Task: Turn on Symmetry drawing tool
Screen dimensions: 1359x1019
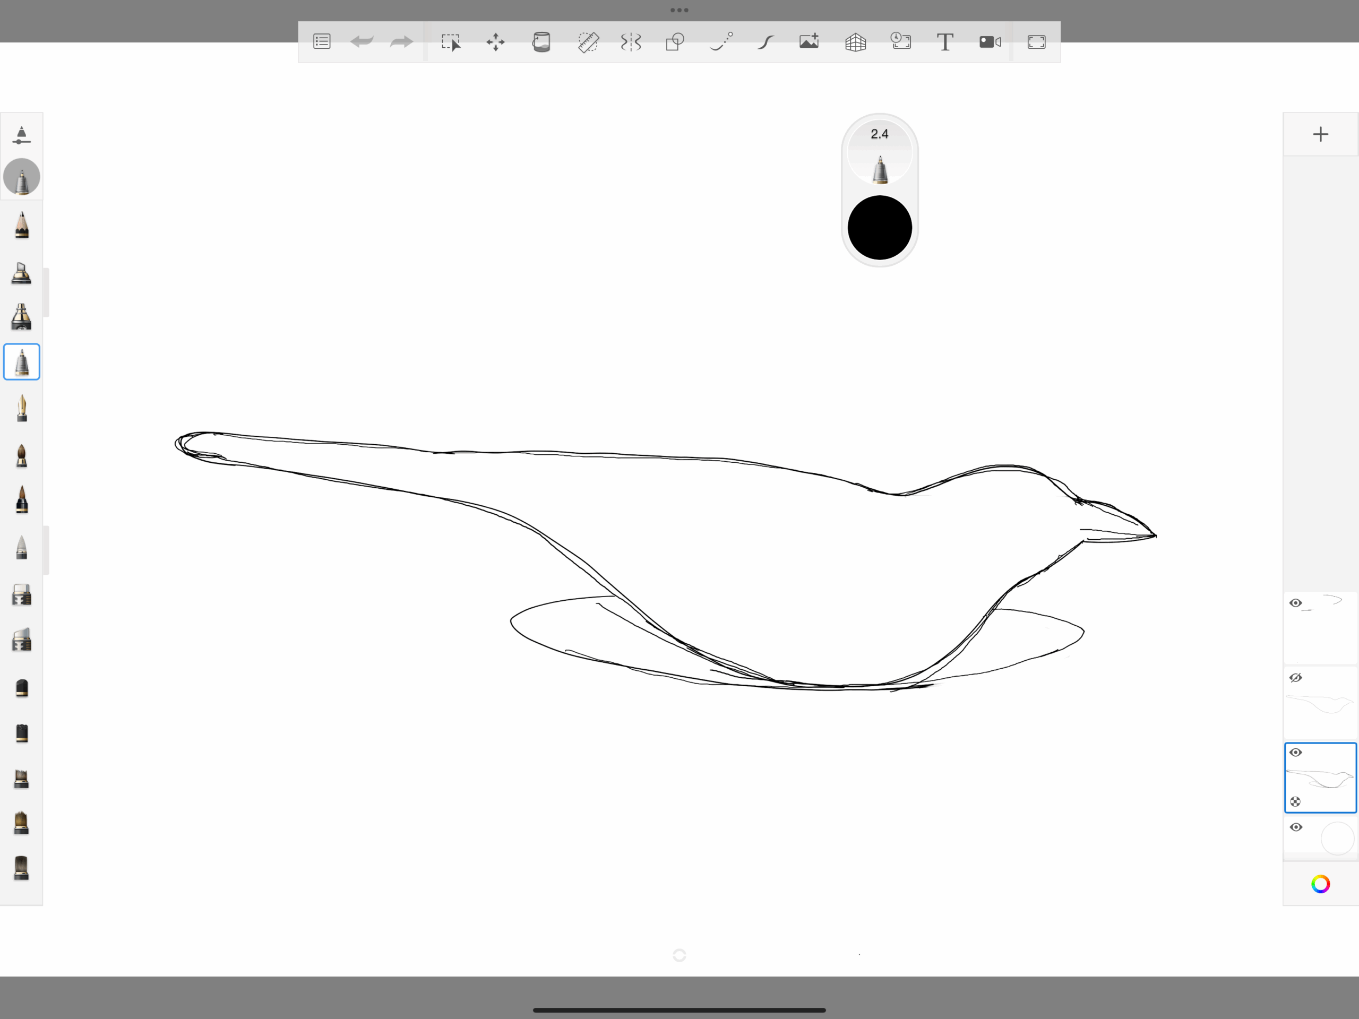Action: [x=631, y=42]
